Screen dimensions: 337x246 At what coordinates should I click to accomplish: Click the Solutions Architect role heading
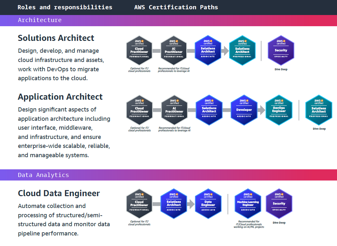(56, 38)
